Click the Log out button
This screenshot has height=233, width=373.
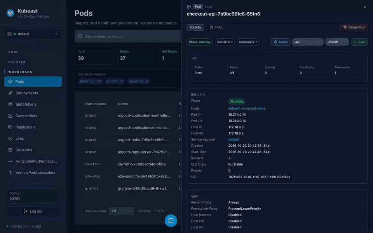click(33, 211)
